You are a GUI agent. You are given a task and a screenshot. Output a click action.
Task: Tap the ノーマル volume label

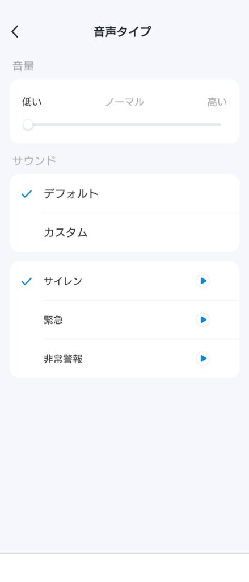click(x=125, y=102)
